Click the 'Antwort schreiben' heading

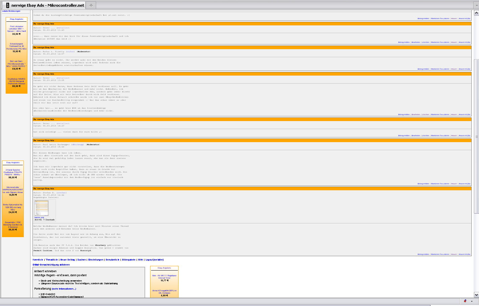45,272
